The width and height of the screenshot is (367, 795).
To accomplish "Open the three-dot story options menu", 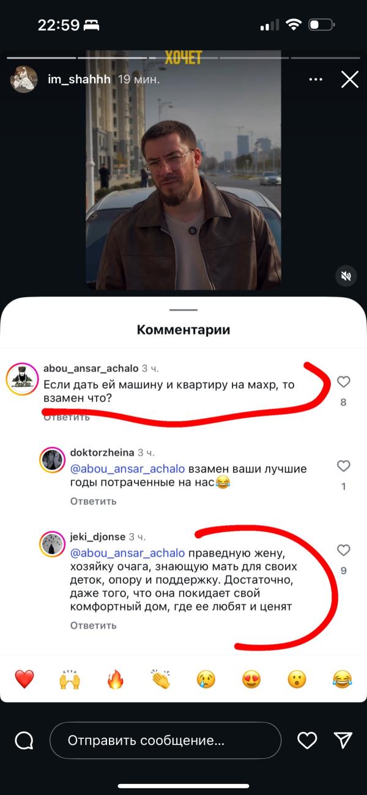I will point(316,79).
